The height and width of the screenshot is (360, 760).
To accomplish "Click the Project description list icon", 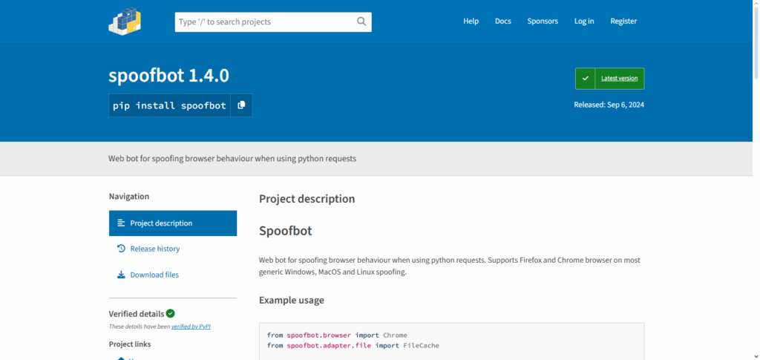I will point(121,223).
